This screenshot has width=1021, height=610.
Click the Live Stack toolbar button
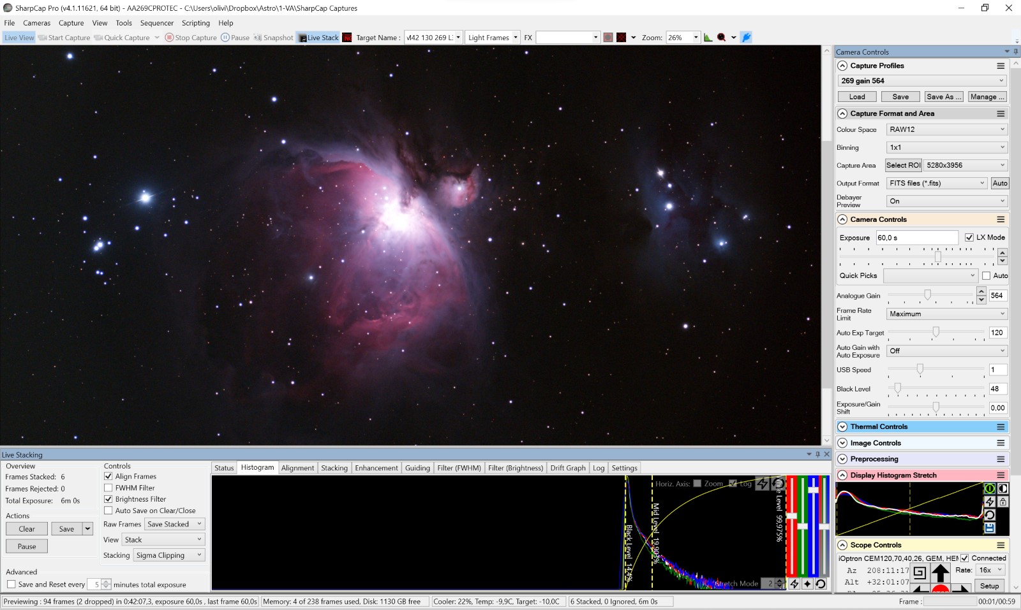click(x=318, y=38)
